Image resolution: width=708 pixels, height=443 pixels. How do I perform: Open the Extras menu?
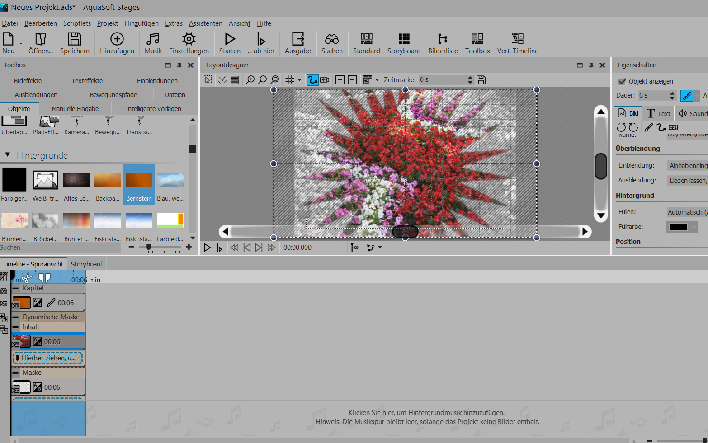pyautogui.click(x=174, y=23)
